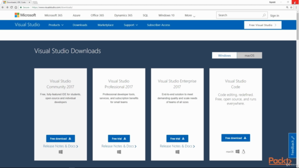Click the zoom magnifier icon in address bar
Image resolution: width=299 pixels, height=168 pixels.
[287, 7]
